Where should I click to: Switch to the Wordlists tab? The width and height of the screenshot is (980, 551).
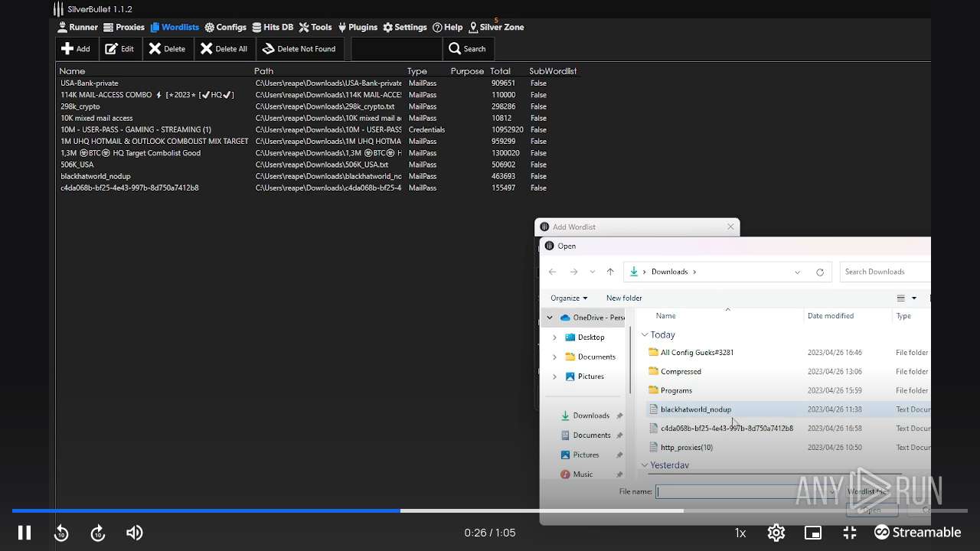pos(175,27)
